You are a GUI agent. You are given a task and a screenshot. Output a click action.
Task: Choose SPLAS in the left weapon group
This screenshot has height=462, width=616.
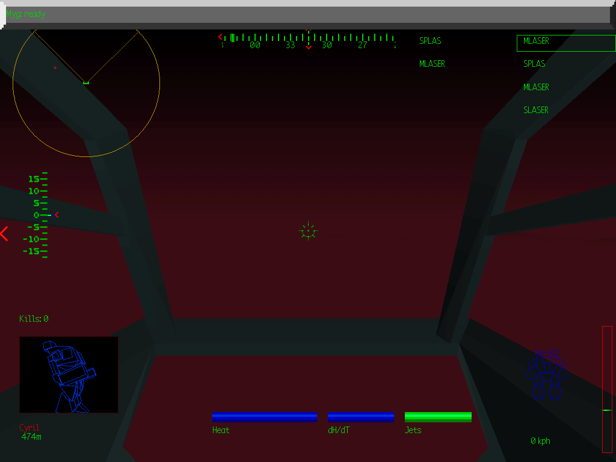pos(430,42)
